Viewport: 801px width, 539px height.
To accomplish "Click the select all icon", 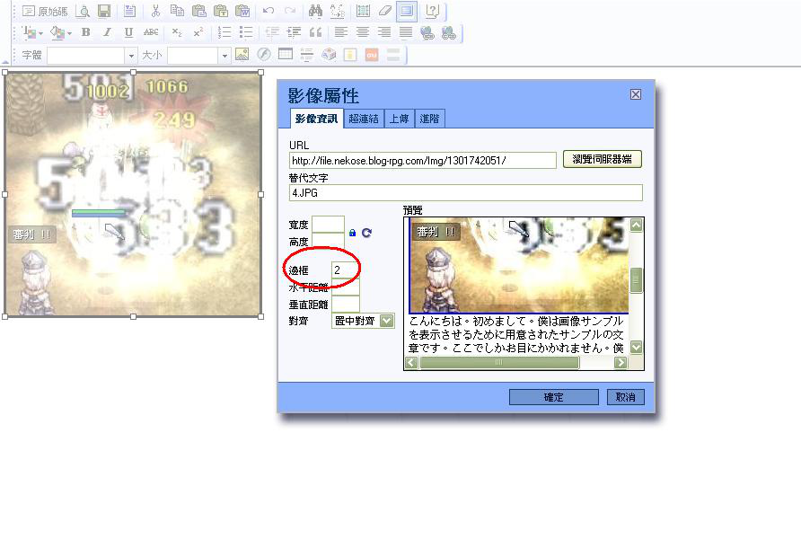I will [x=363, y=11].
